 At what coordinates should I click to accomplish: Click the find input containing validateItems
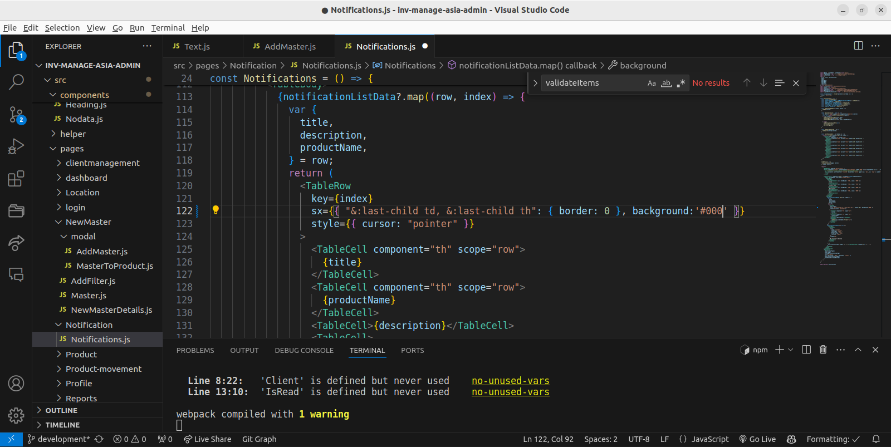(590, 83)
